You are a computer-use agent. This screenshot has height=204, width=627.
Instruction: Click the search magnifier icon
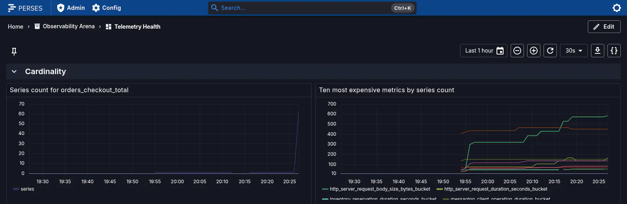(x=215, y=7)
